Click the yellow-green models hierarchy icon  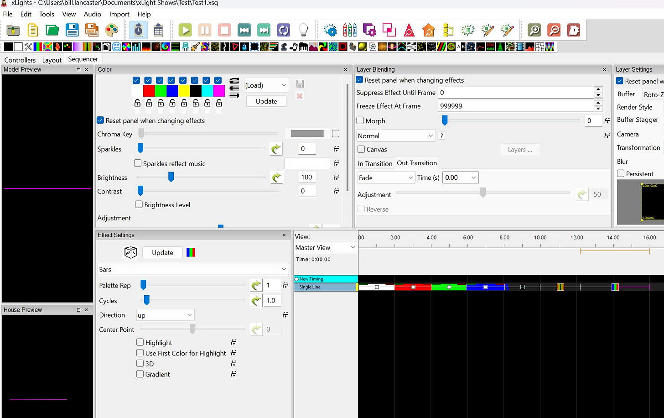[x=448, y=31]
